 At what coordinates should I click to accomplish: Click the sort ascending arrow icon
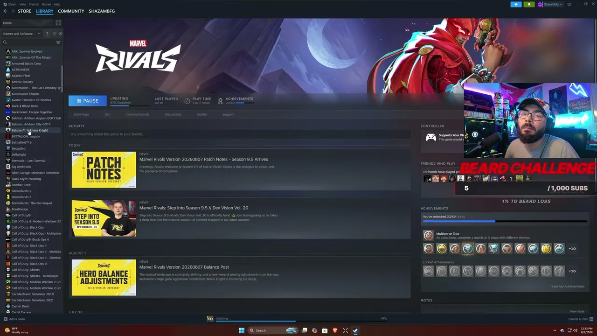pos(47,34)
